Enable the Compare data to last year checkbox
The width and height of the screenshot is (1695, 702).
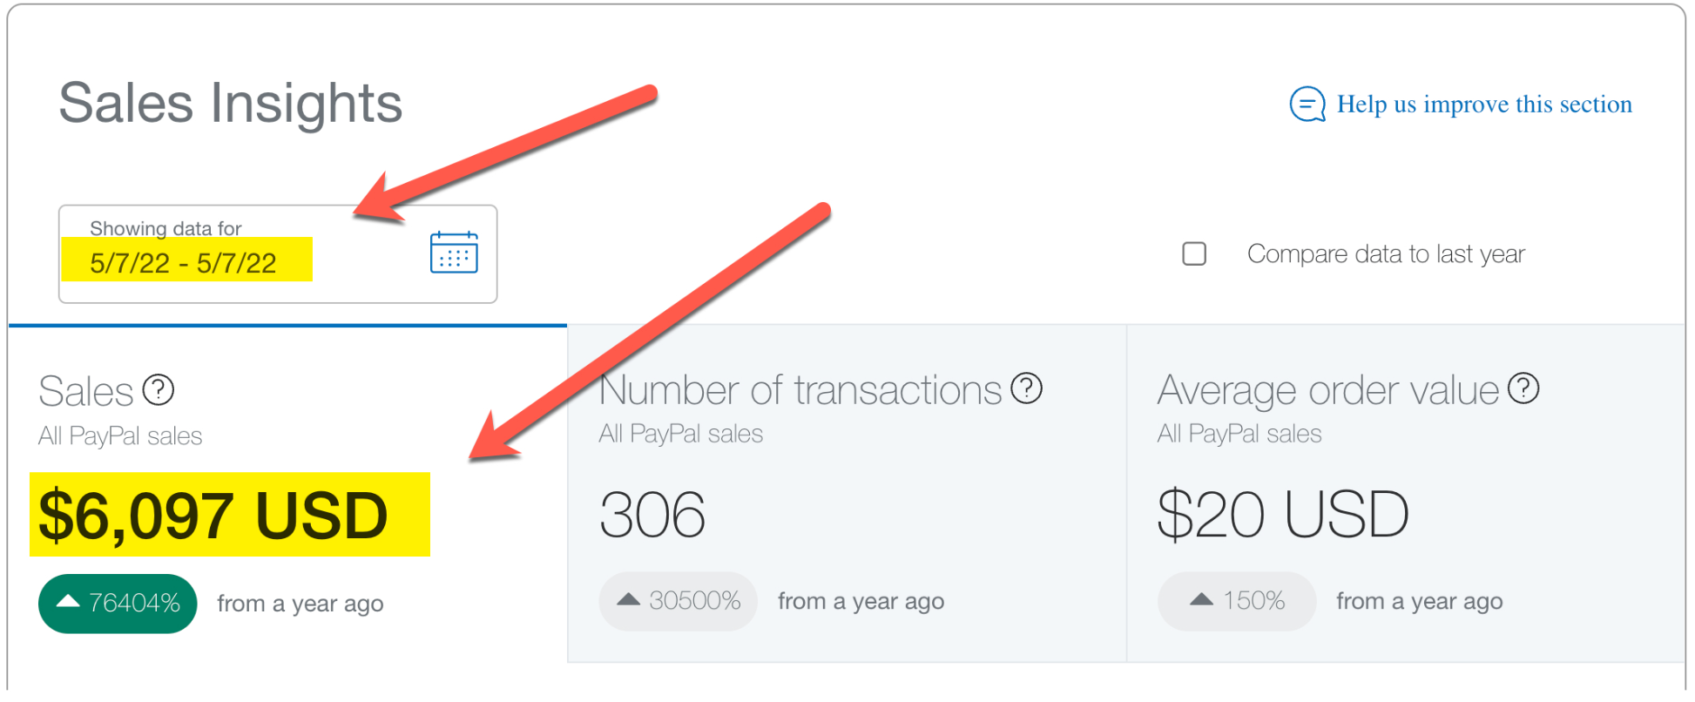pos(1194,253)
